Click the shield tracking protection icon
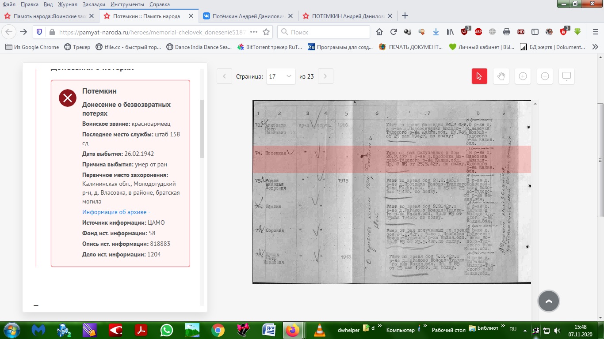The width and height of the screenshot is (604, 339). [39, 32]
